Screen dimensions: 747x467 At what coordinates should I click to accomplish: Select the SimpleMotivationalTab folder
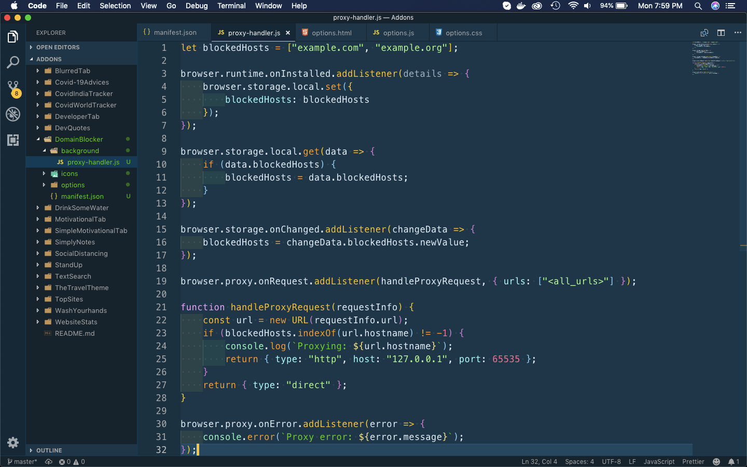click(81, 230)
